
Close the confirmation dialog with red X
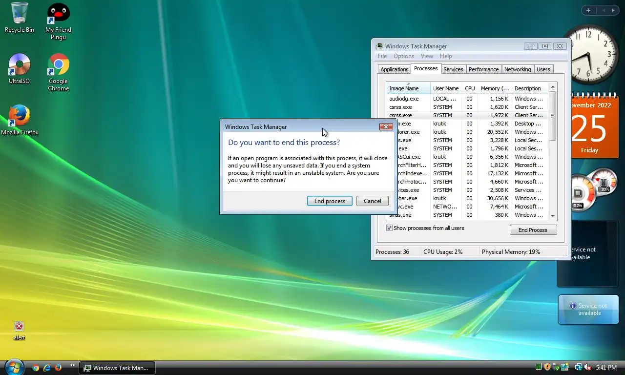coord(386,127)
